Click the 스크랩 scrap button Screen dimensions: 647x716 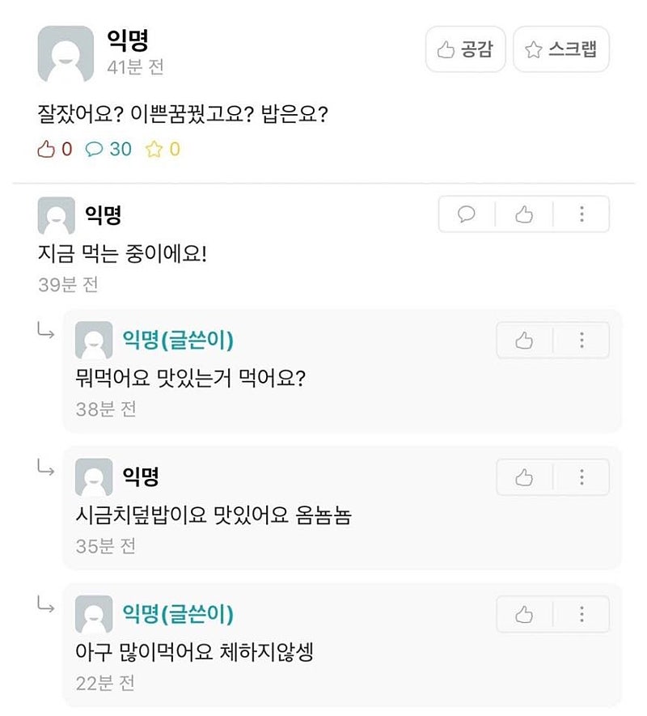pos(560,50)
